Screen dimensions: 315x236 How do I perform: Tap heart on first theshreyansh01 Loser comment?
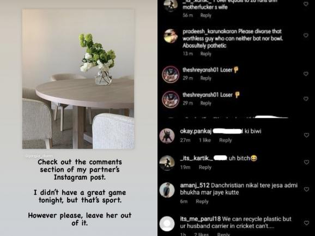pyautogui.click(x=306, y=74)
